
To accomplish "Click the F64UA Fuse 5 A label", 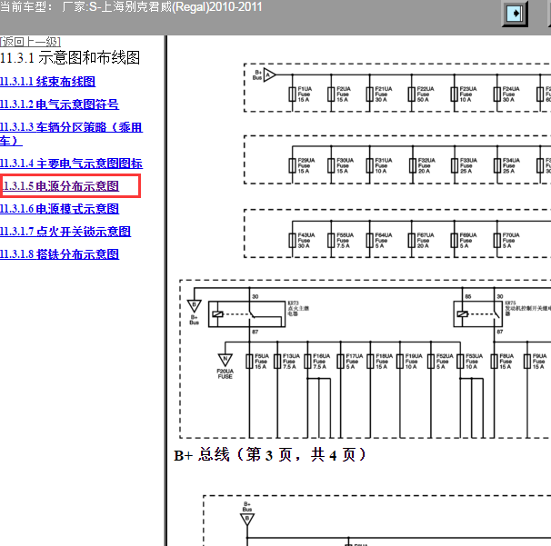I will 383,240.
